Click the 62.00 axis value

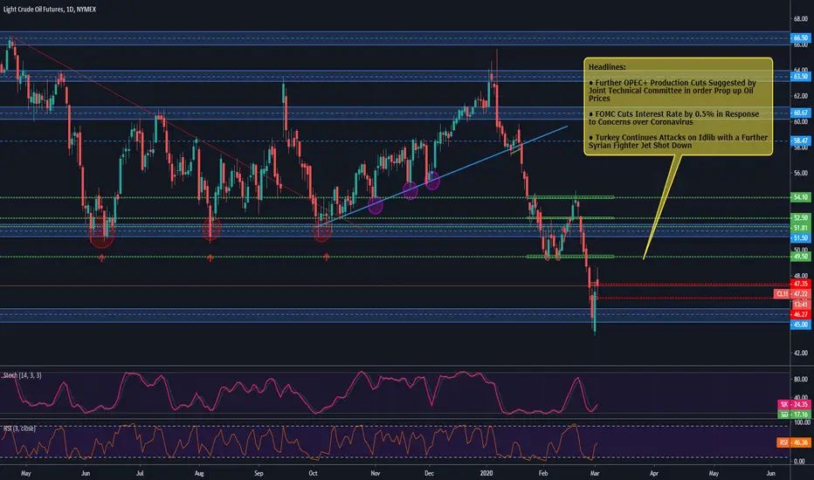tap(800, 96)
